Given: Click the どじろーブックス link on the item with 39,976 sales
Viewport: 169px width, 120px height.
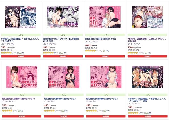Looking at the screenshot, I should pyautogui.click(x=92, y=102).
